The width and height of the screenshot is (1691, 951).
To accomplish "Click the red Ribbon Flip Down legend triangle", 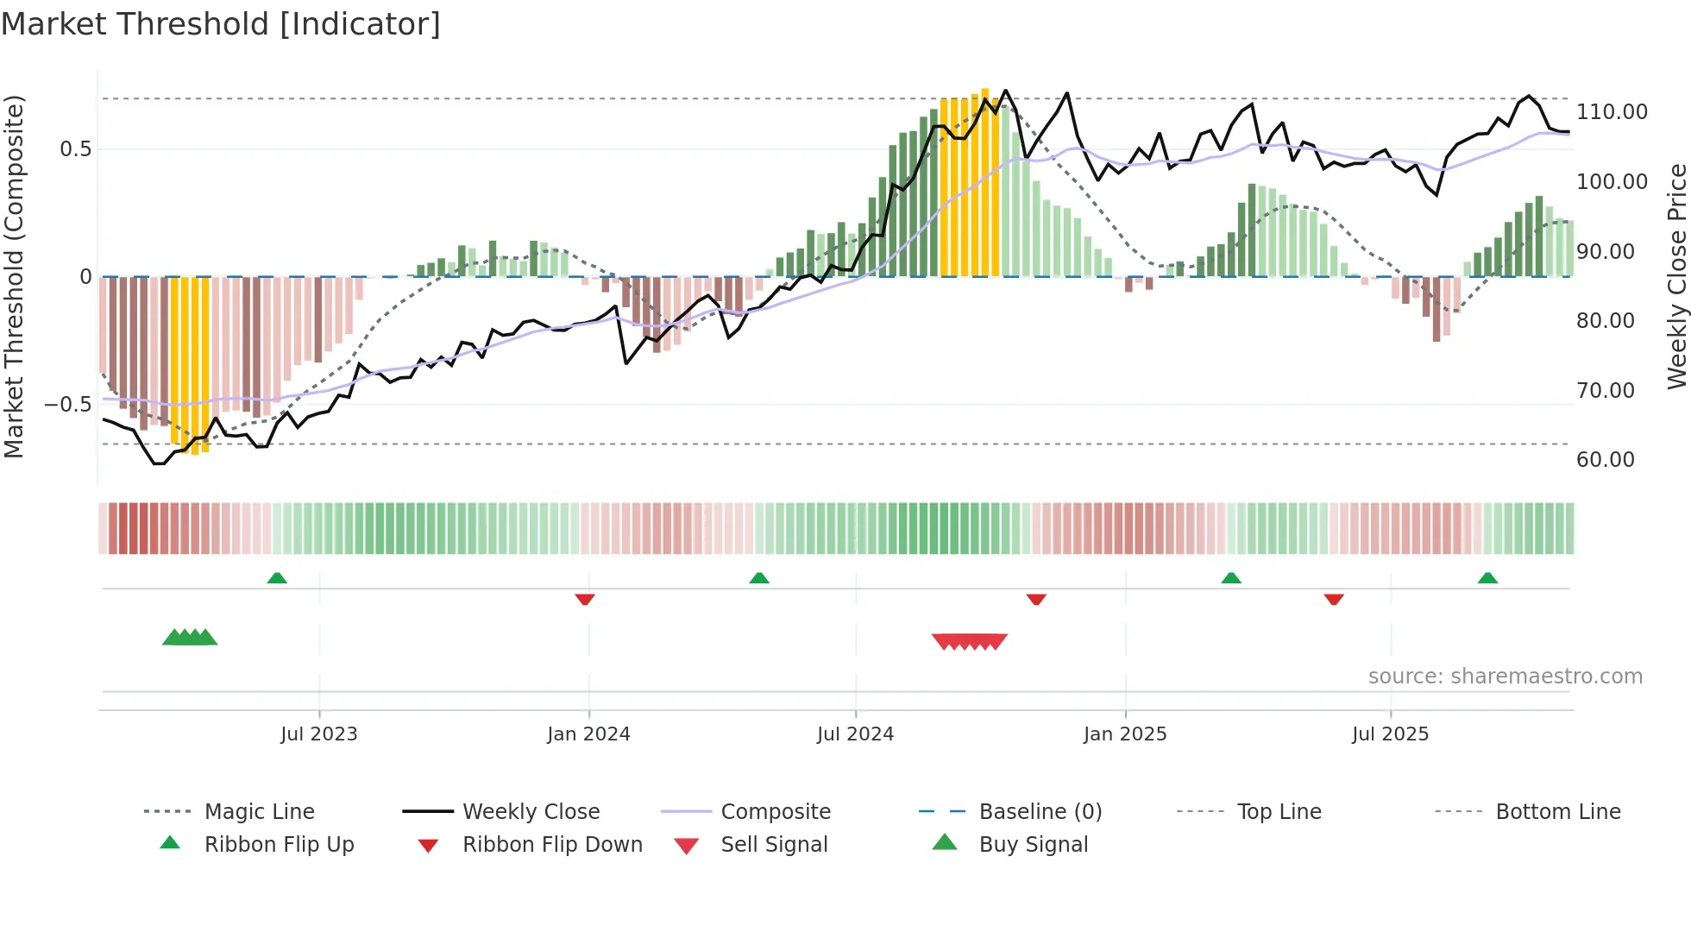I will (x=428, y=846).
